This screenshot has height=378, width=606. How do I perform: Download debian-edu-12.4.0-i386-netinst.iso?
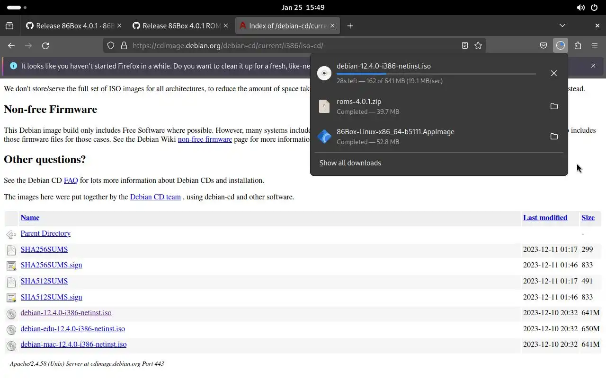pos(72,329)
